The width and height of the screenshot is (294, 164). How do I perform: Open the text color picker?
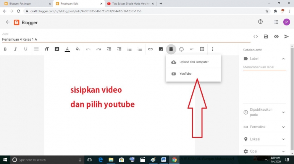point(67,49)
